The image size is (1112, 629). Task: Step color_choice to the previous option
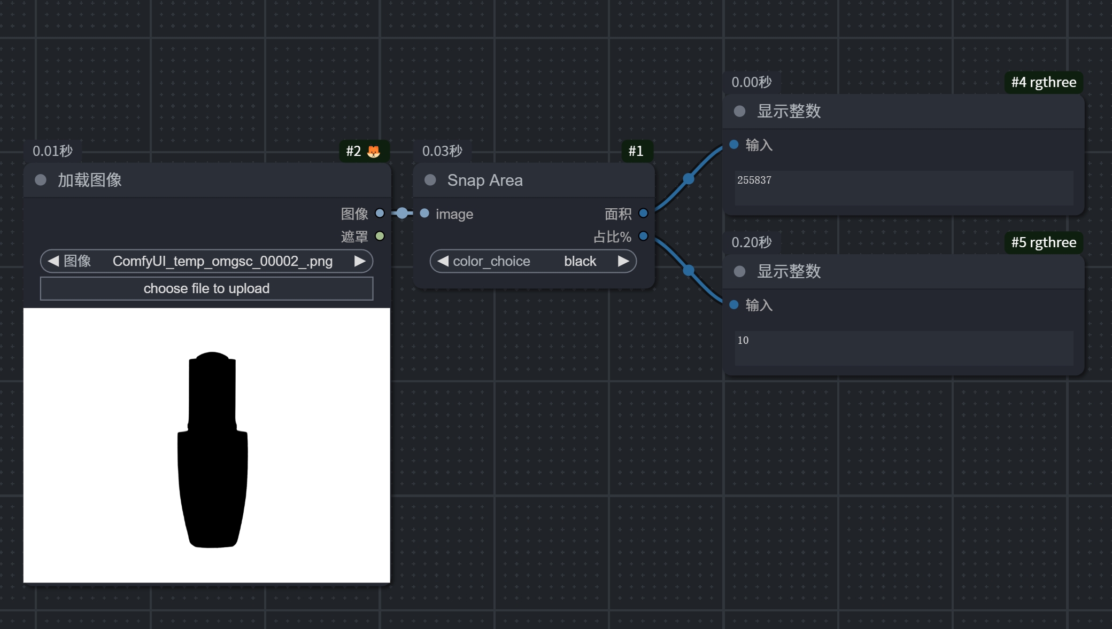(x=443, y=261)
